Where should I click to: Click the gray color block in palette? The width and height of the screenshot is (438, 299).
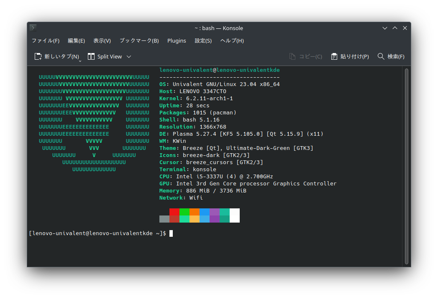tap(164, 219)
